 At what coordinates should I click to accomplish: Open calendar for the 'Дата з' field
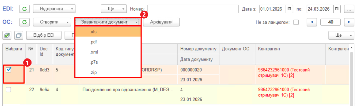289,9
